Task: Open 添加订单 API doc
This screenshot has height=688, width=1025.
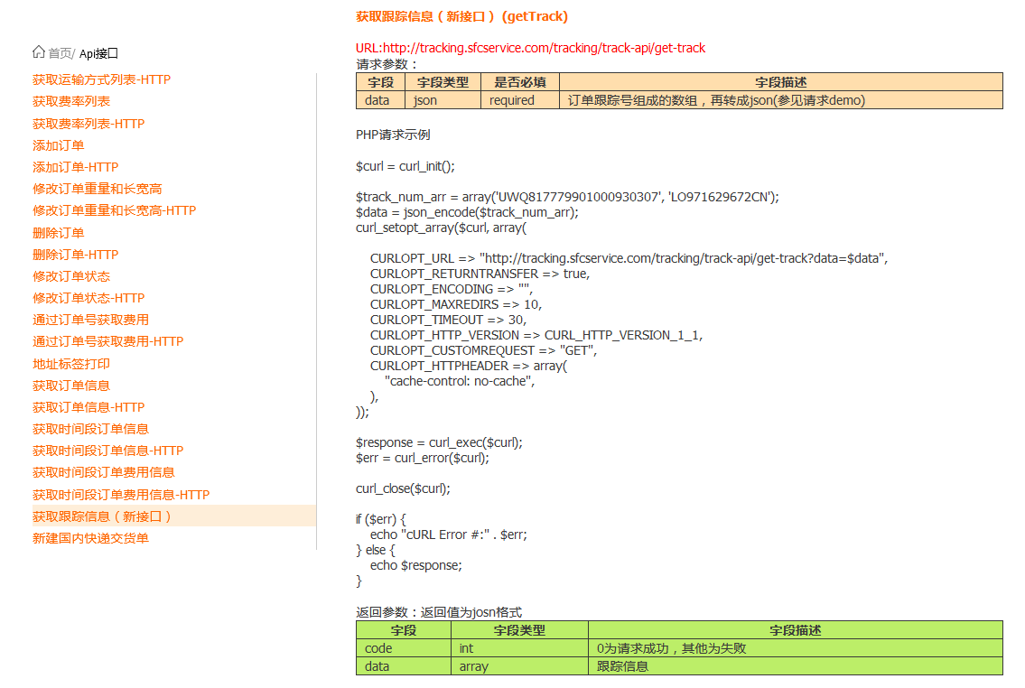Action: pos(59,145)
